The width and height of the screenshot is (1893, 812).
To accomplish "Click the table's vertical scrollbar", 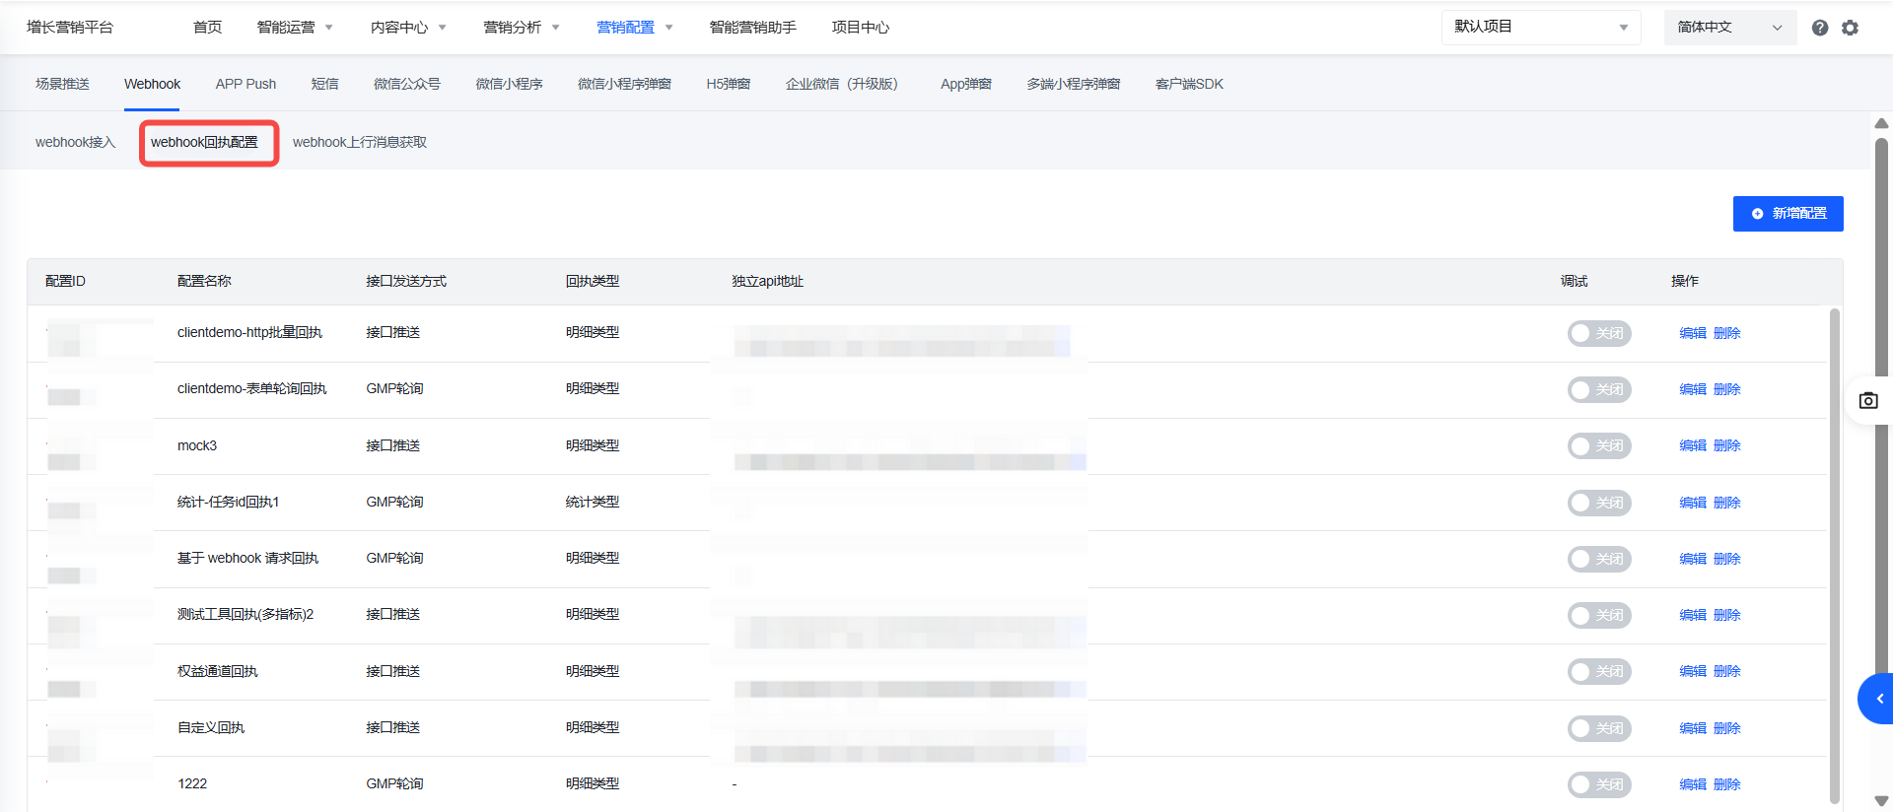I will coord(1834,552).
